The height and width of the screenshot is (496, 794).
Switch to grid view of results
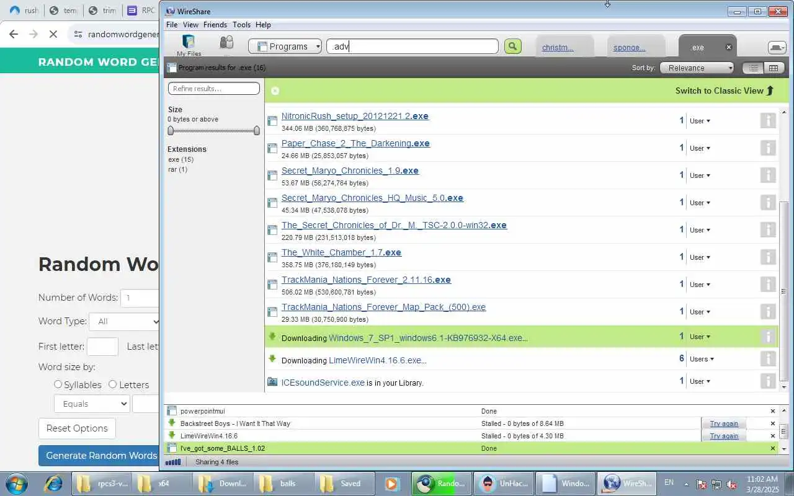point(773,68)
